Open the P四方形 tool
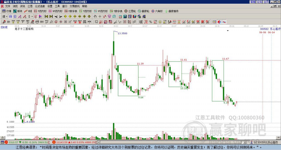 click(40, 11)
